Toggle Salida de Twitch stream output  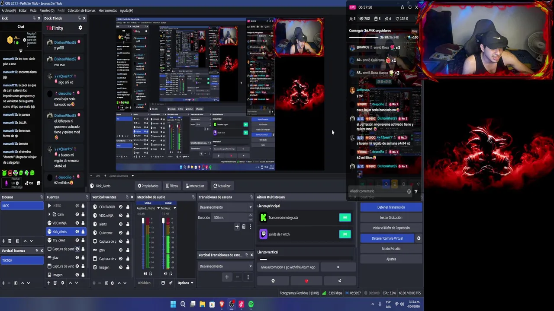(345, 234)
